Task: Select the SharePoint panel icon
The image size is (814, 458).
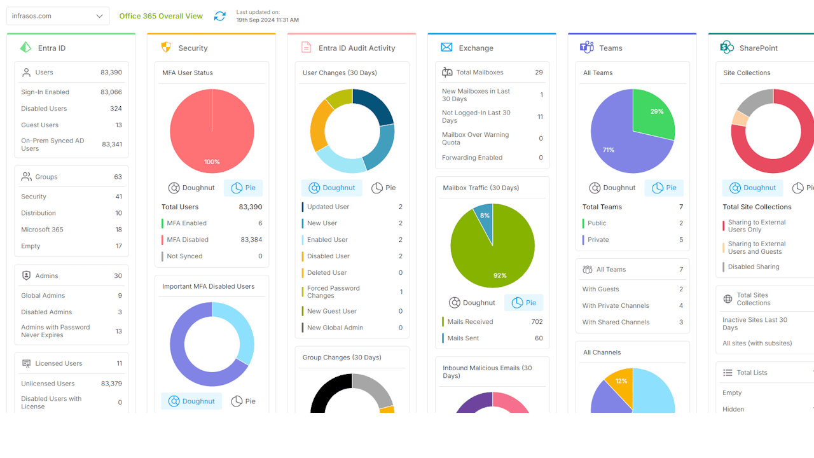Action: tap(728, 47)
